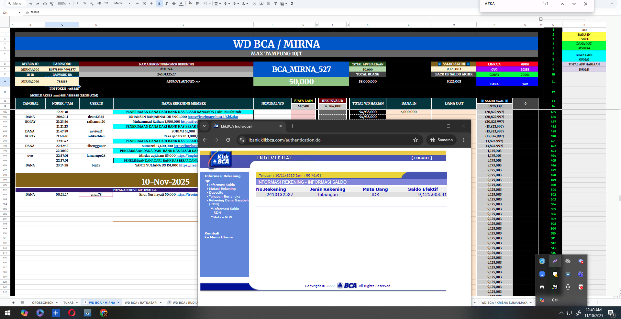Toggle bold formatting
The height and width of the screenshot is (319, 621).
(x=160, y=4)
